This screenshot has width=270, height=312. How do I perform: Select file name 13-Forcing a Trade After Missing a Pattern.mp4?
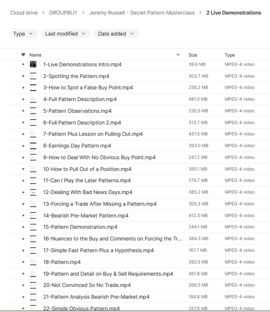(x=100, y=204)
